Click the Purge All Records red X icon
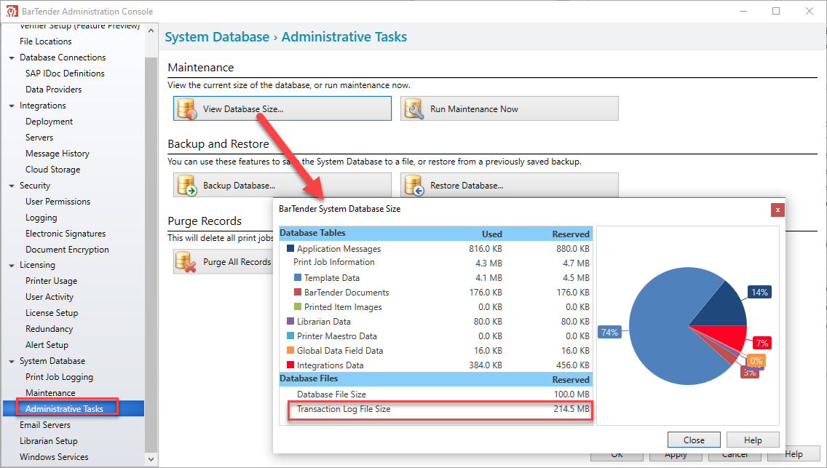Image resolution: width=827 pixels, height=468 pixels. click(186, 262)
